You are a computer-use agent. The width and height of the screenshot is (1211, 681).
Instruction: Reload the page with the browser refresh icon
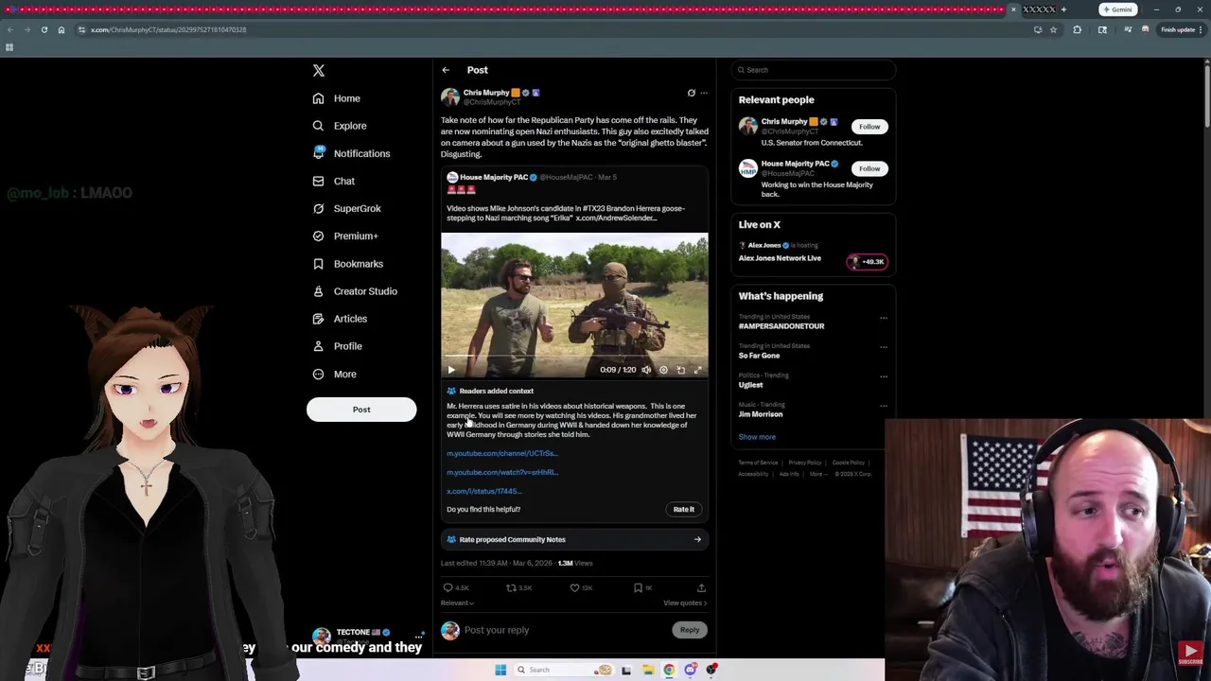point(44,30)
